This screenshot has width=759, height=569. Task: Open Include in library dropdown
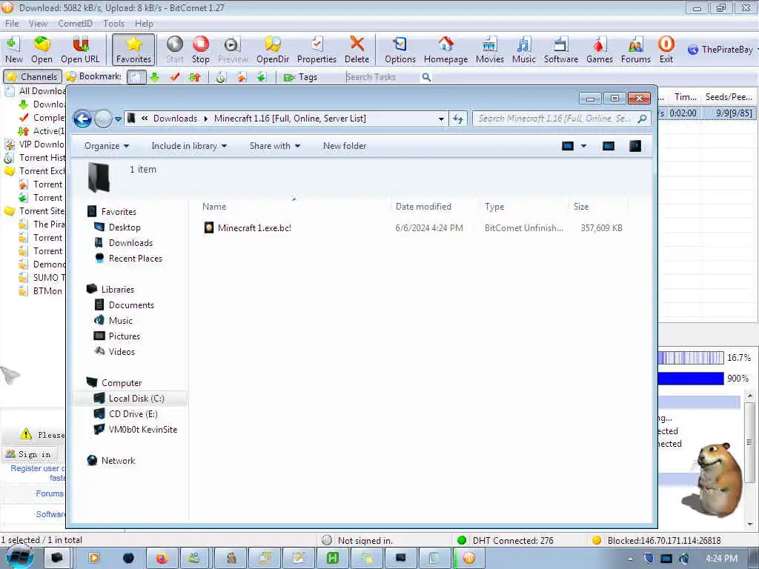click(x=189, y=146)
